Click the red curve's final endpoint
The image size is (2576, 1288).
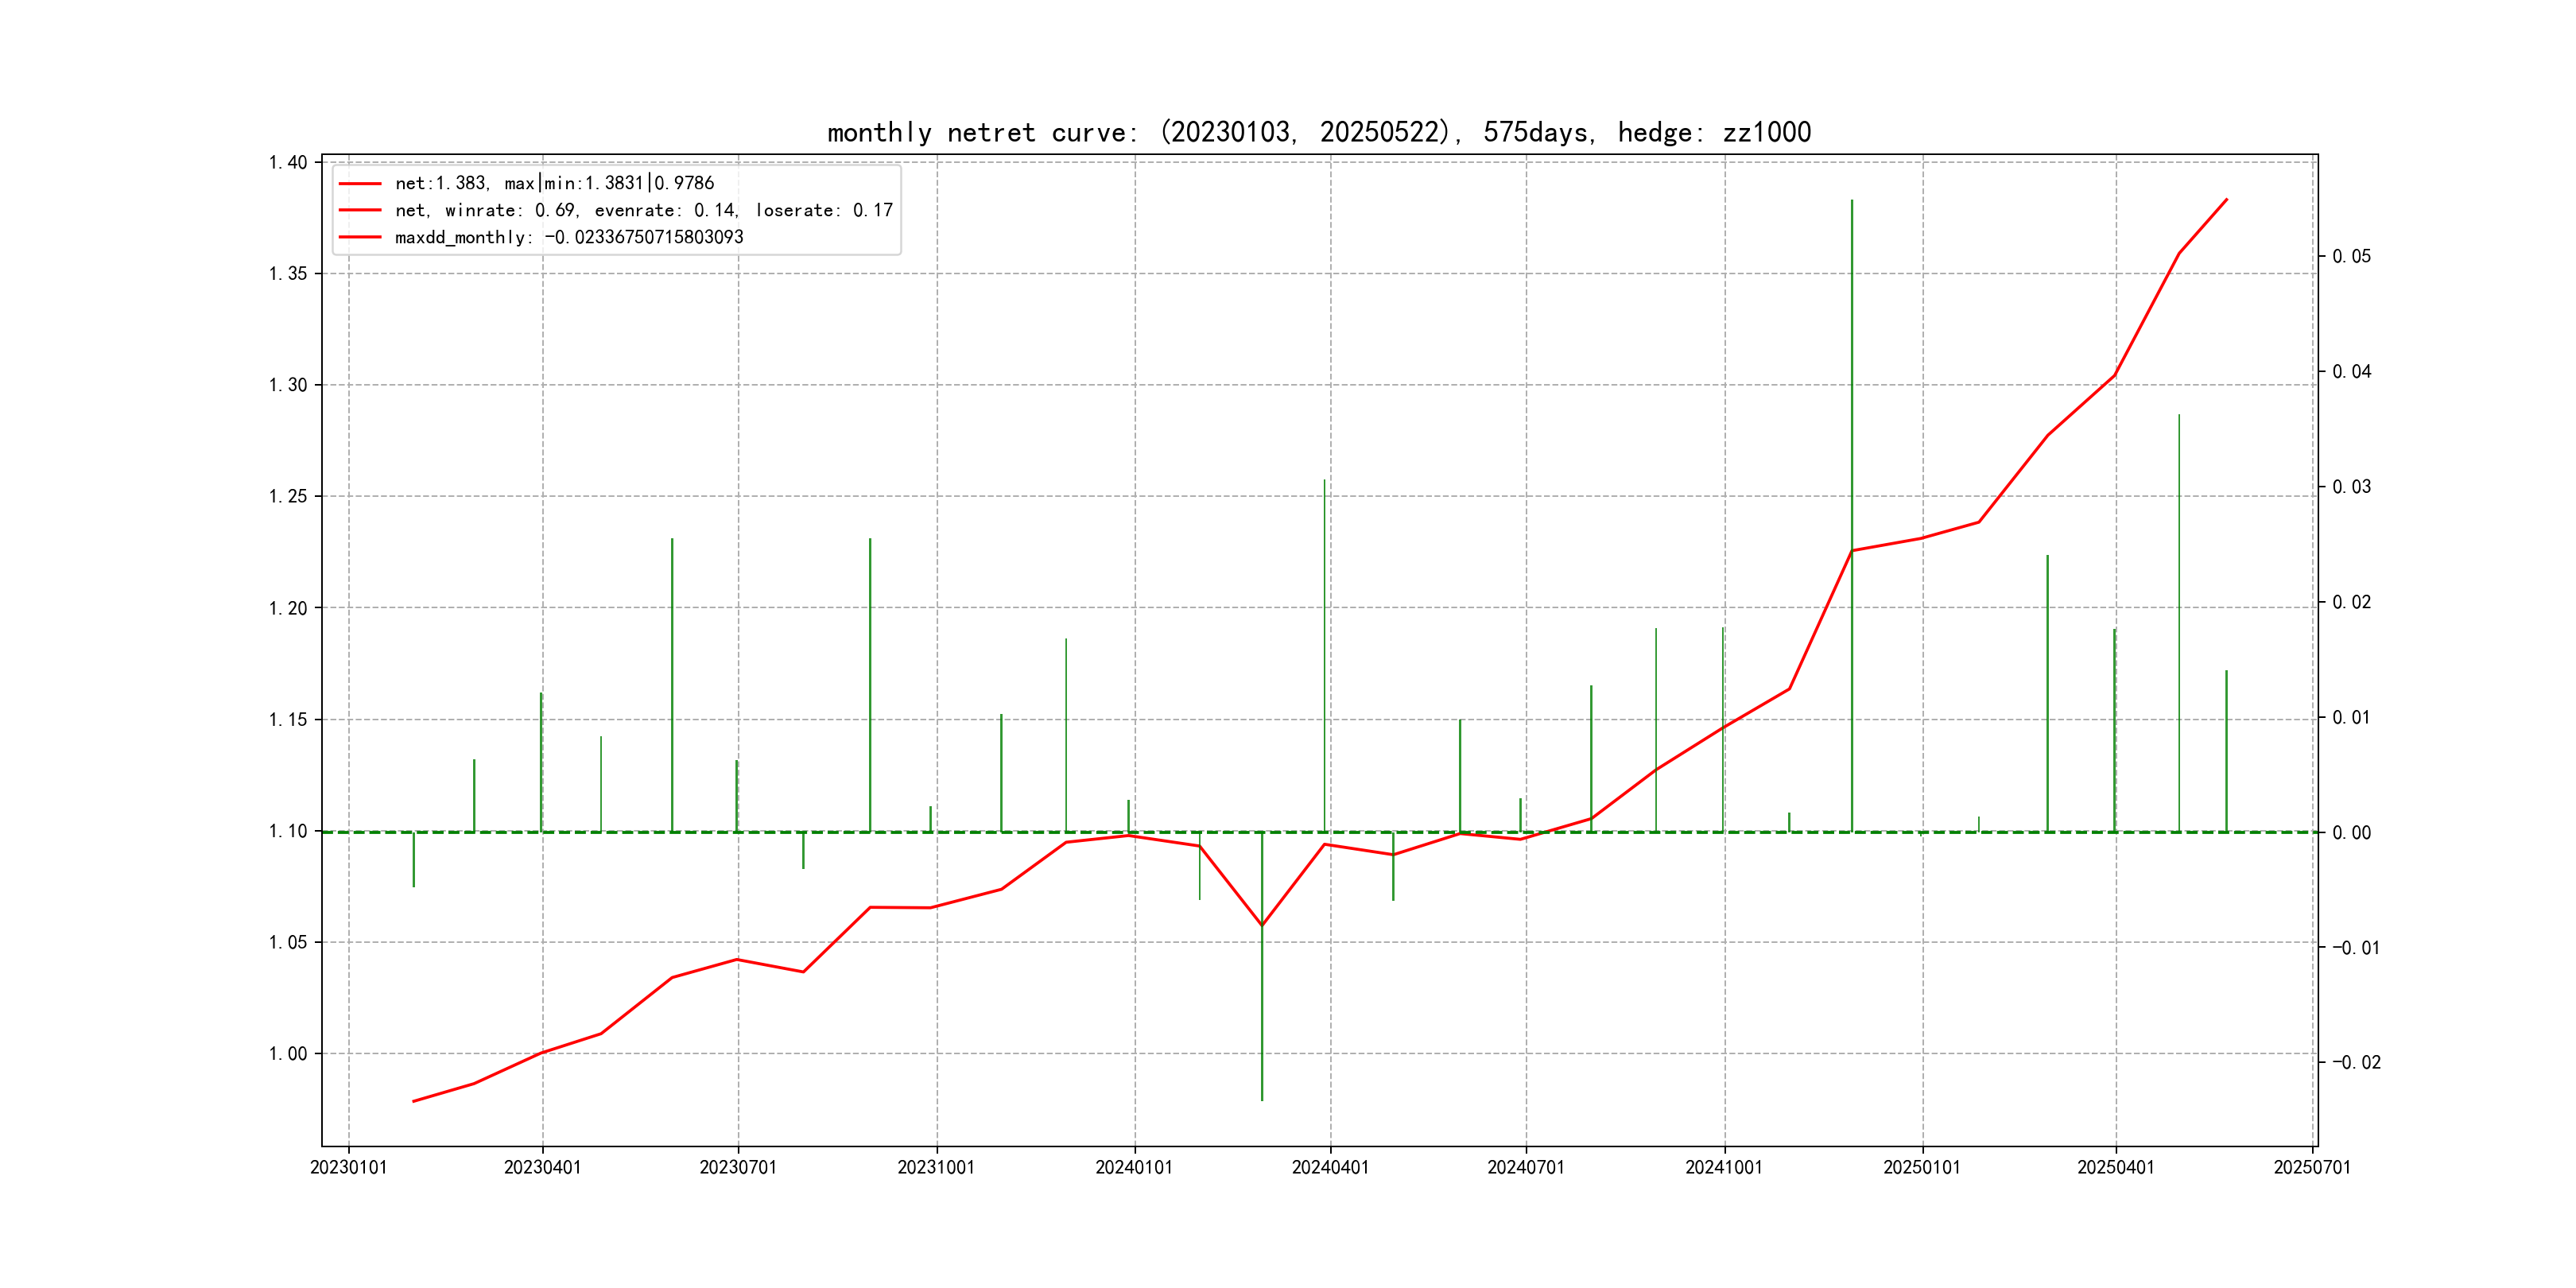(x=2227, y=199)
